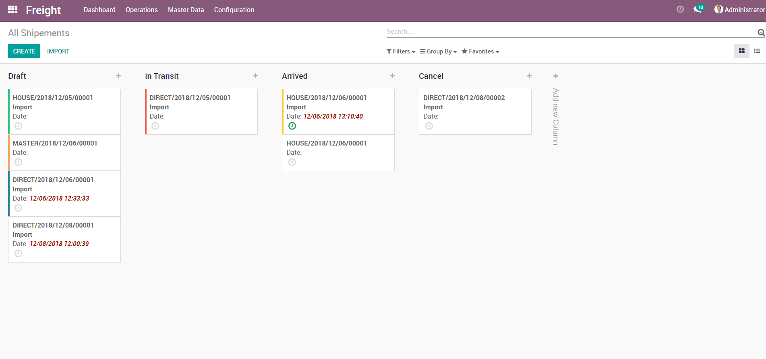
Task: Expand the Favorites dropdown
Action: click(480, 51)
